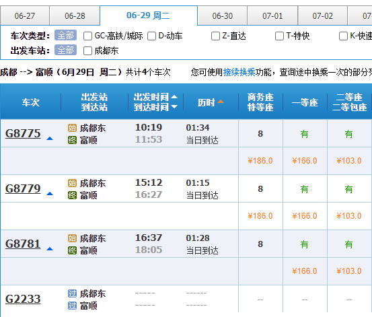Click 始 origin icon for G8779

tap(72, 183)
